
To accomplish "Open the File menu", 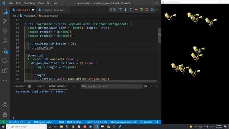I will click(11, 3).
